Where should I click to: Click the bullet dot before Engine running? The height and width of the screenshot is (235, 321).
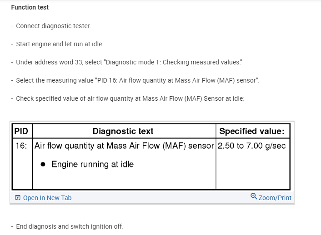pos(43,165)
